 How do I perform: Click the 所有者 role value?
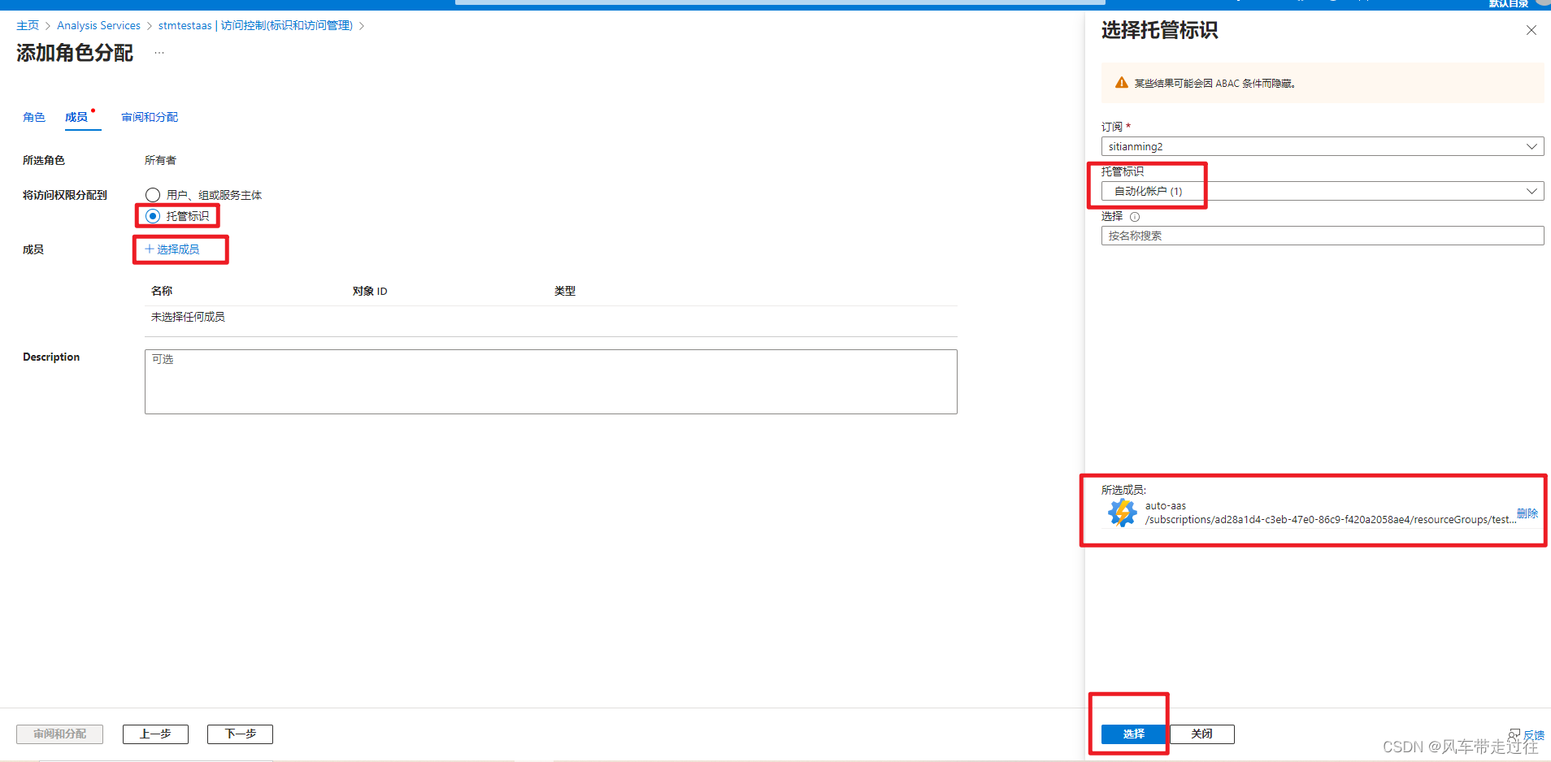(160, 160)
